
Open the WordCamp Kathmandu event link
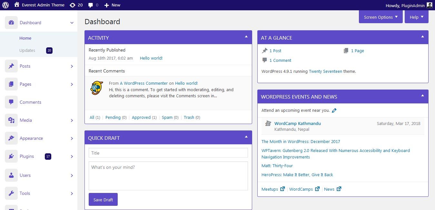pyautogui.click(x=298, y=123)
